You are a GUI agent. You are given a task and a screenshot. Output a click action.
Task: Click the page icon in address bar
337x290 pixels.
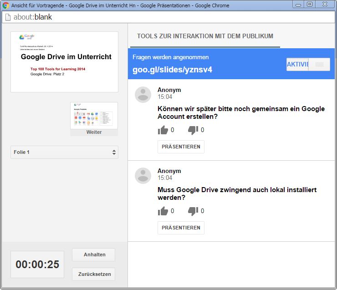[8, 17]
